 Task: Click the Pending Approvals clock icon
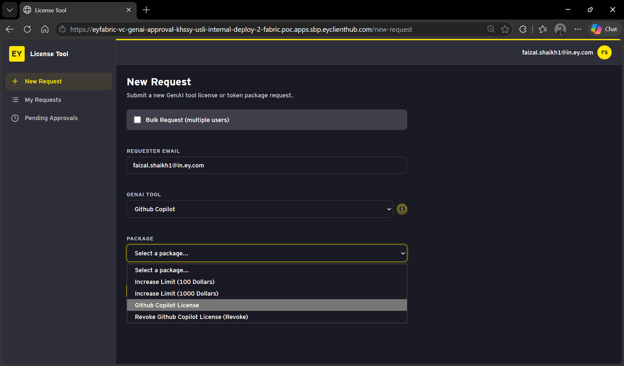coord(15,118)
